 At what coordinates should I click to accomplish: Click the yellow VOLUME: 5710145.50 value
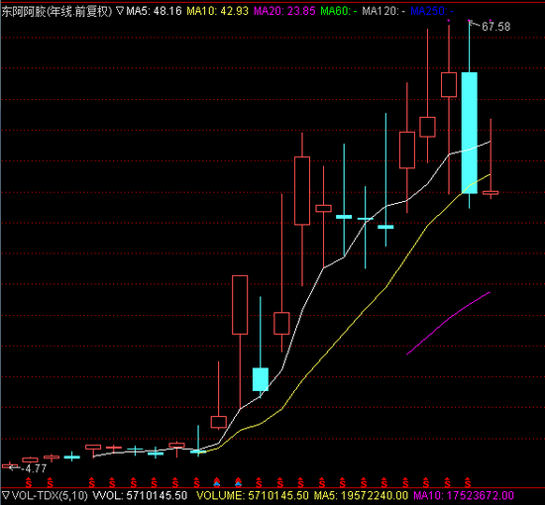click(253, 496)
